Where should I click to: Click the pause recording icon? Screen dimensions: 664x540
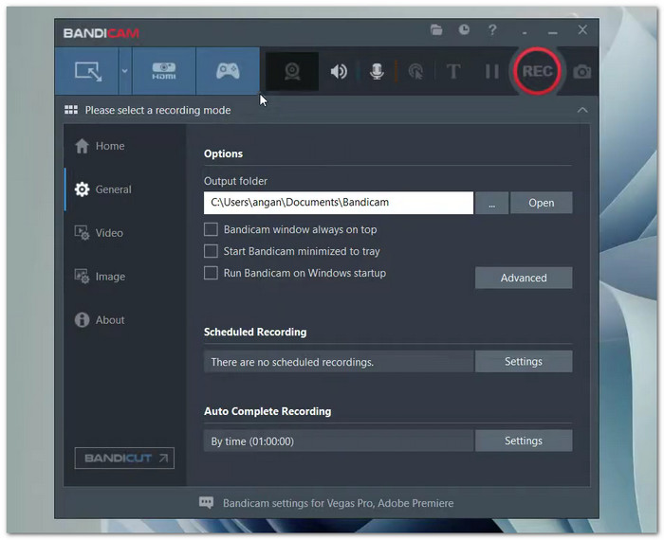(x=491, y=71)
